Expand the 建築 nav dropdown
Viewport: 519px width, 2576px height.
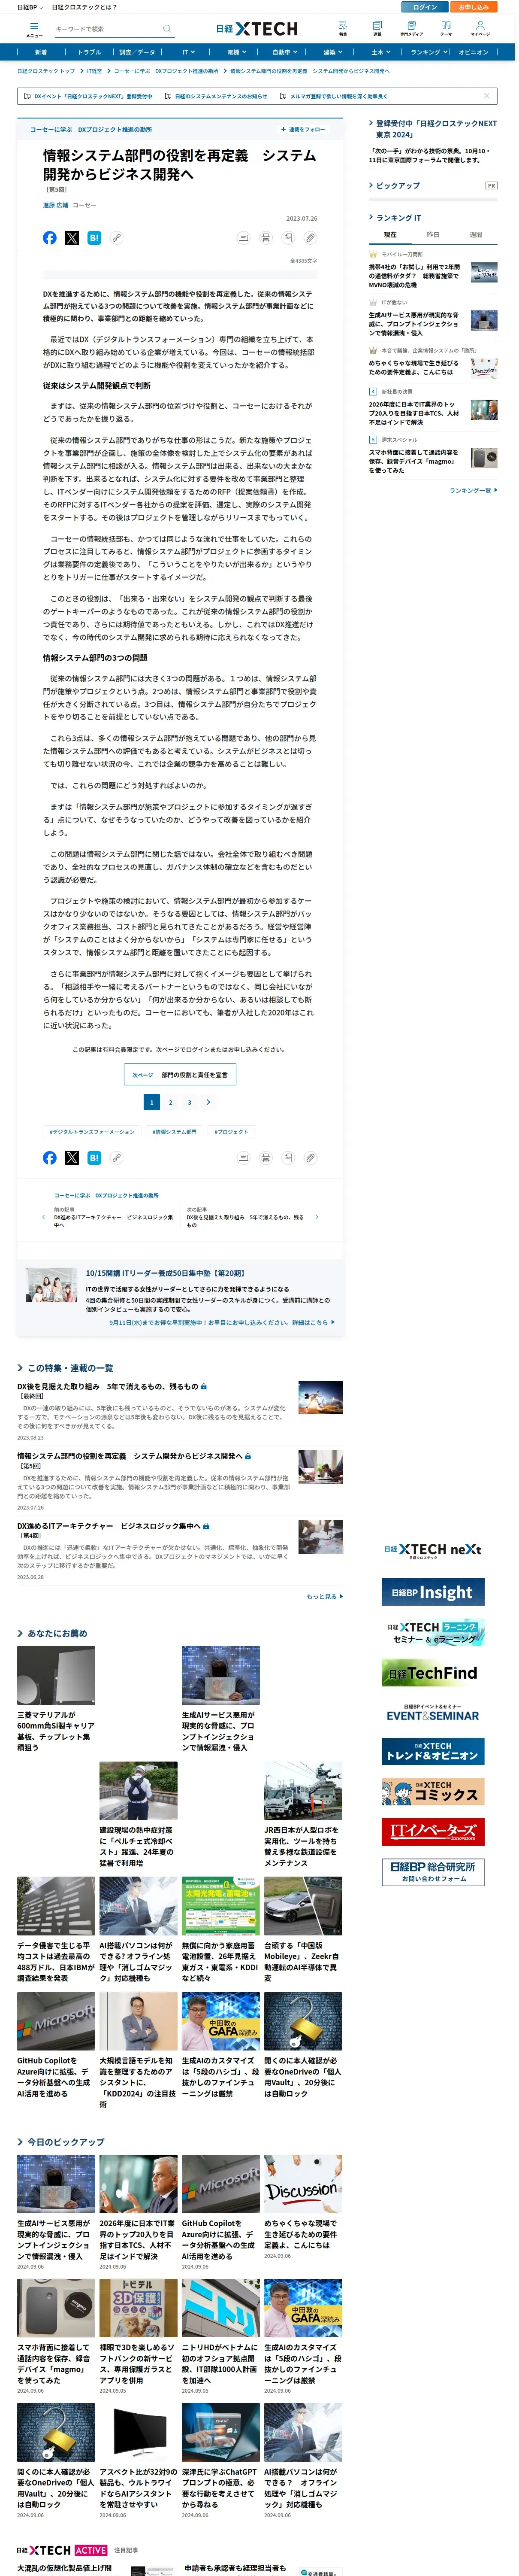pos(332,52)
